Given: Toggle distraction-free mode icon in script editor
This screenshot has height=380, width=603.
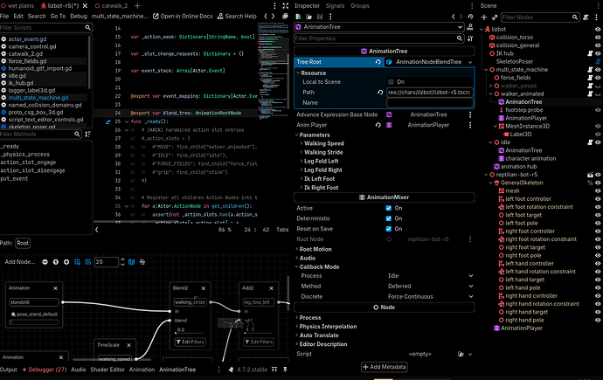Looking at the screenshot, I should (286, 6).
